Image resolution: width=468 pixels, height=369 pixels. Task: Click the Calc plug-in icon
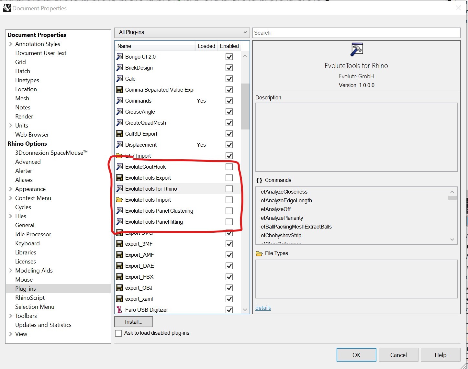119,79
